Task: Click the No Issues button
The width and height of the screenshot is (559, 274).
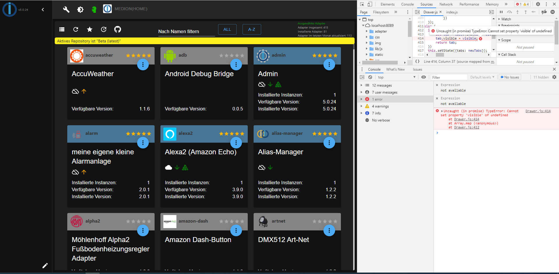Action: (x=510, y=77)
